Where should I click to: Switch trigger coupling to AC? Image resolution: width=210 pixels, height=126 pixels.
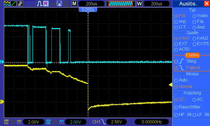pos(195,99)
